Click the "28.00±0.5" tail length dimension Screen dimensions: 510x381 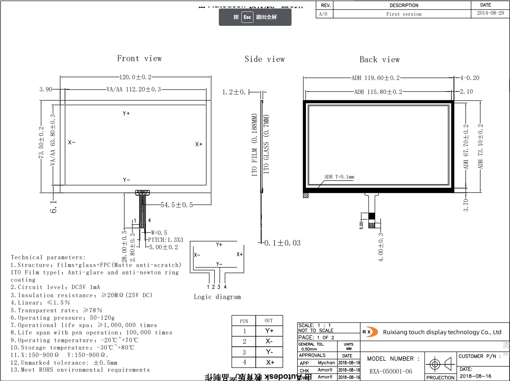[124, 246]
